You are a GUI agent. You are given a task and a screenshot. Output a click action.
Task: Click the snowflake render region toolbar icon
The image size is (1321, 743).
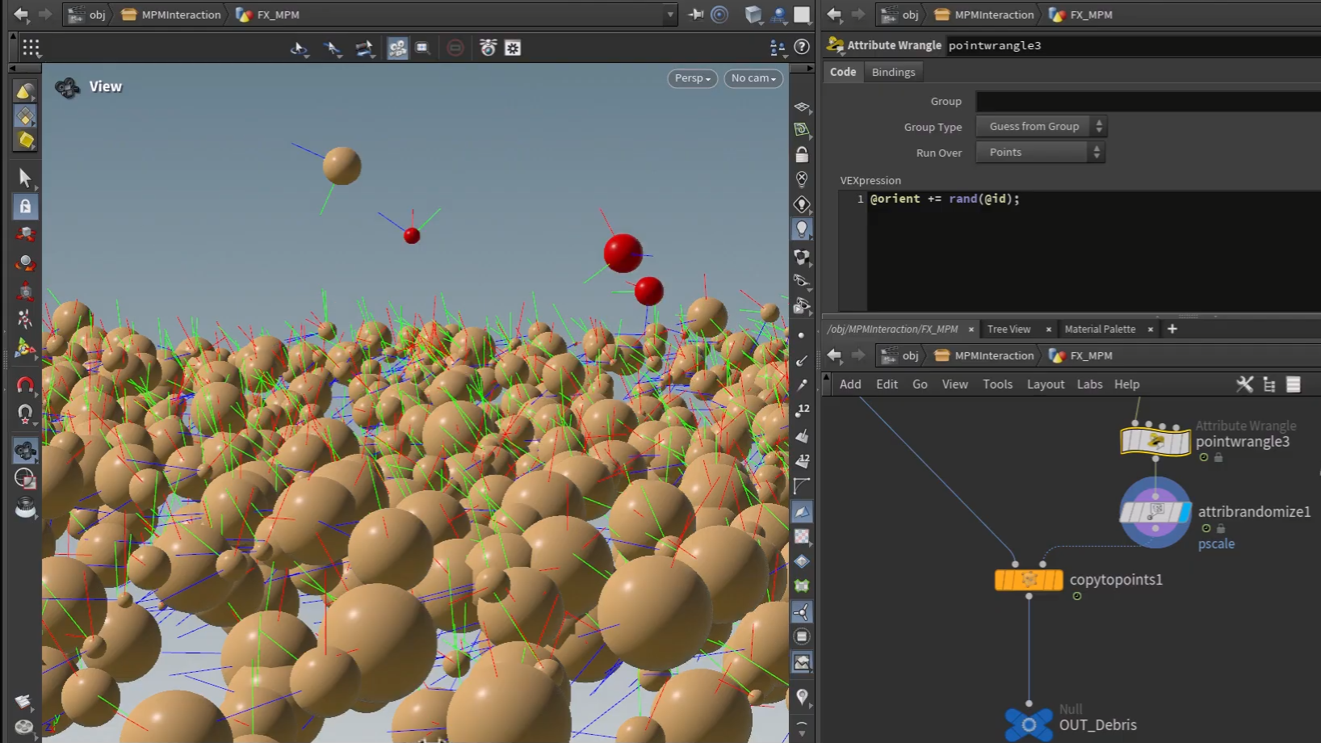[x=513, y=48]
